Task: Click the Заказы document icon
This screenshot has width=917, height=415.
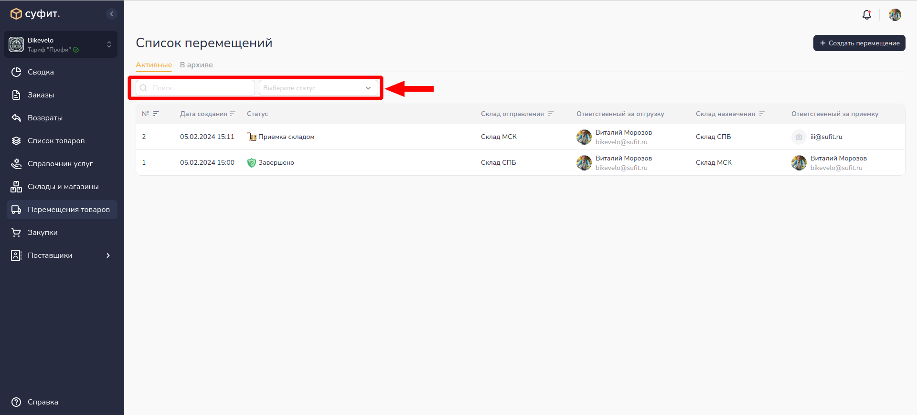Action: point(16,95)
